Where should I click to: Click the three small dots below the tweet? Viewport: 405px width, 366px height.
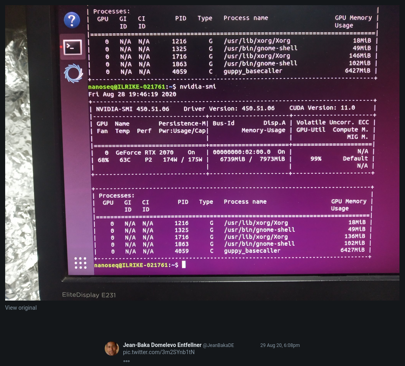tap(126, 361)
